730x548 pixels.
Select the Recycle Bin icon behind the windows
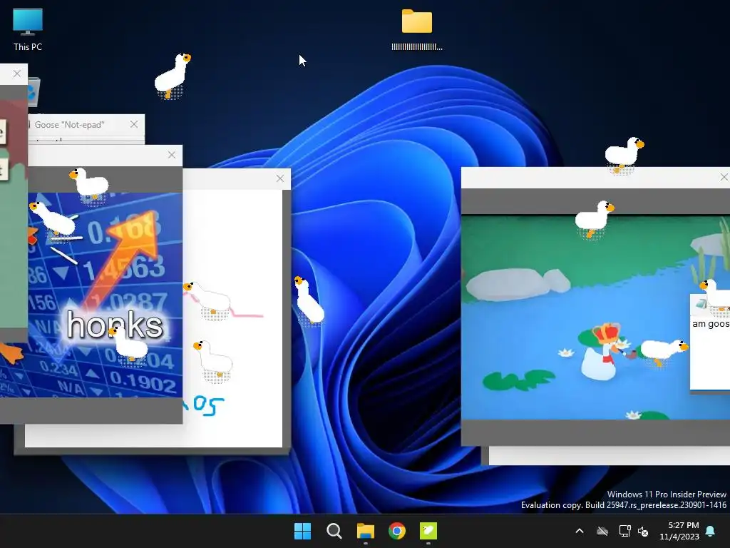[x=34, y=92]
